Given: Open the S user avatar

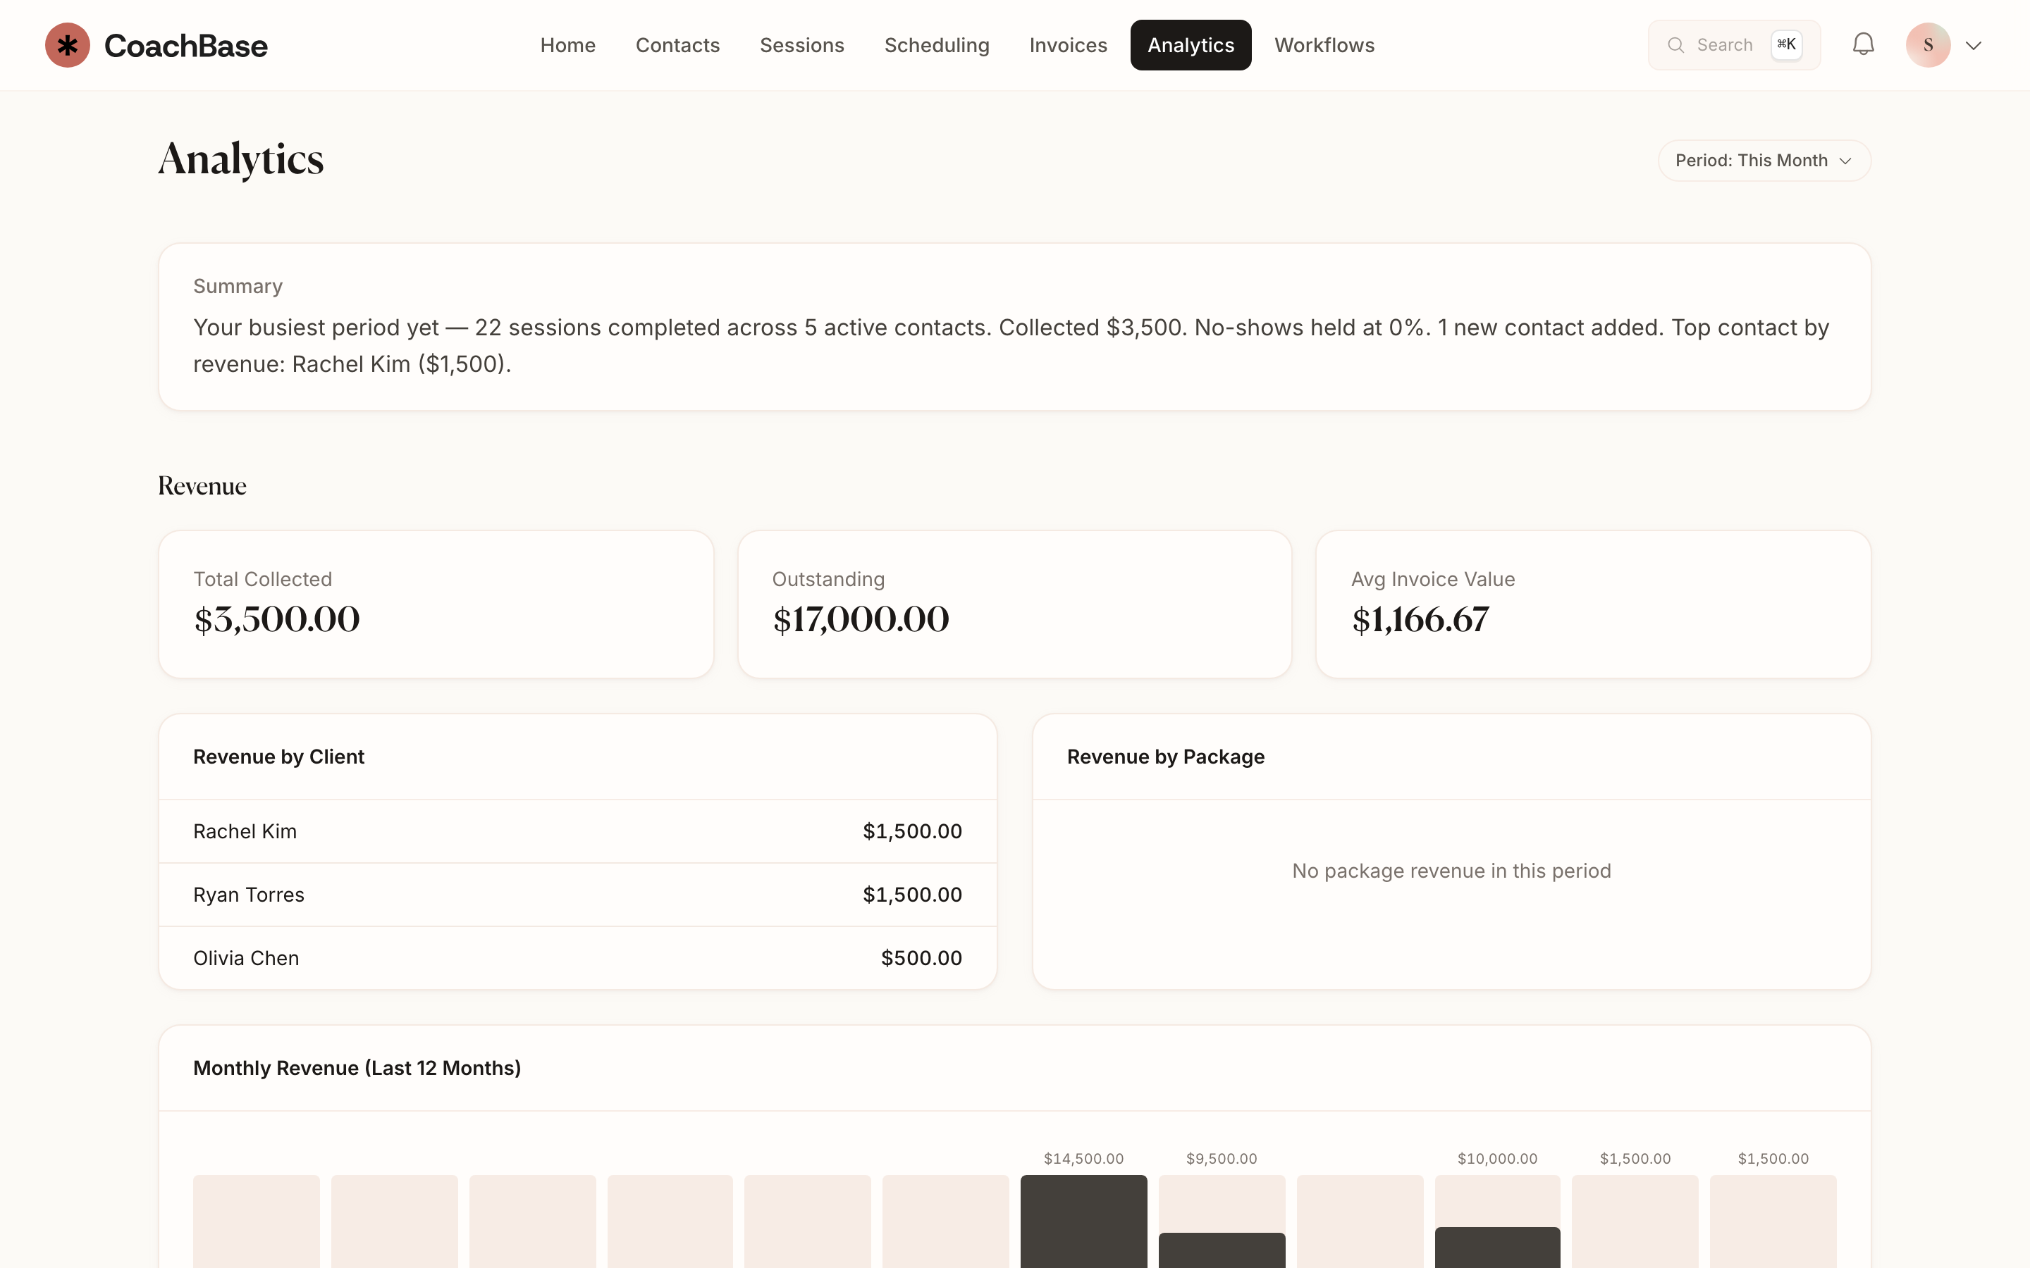Looking at the screenshot, I should (x=1928, y=45).
